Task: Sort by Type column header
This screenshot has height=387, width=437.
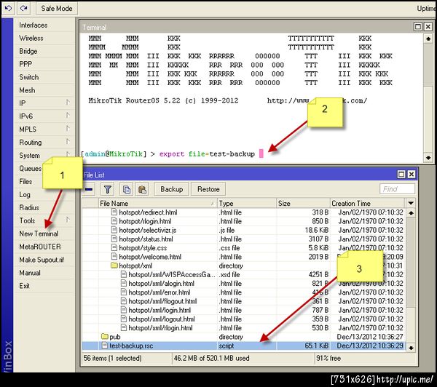Action: 247,204
